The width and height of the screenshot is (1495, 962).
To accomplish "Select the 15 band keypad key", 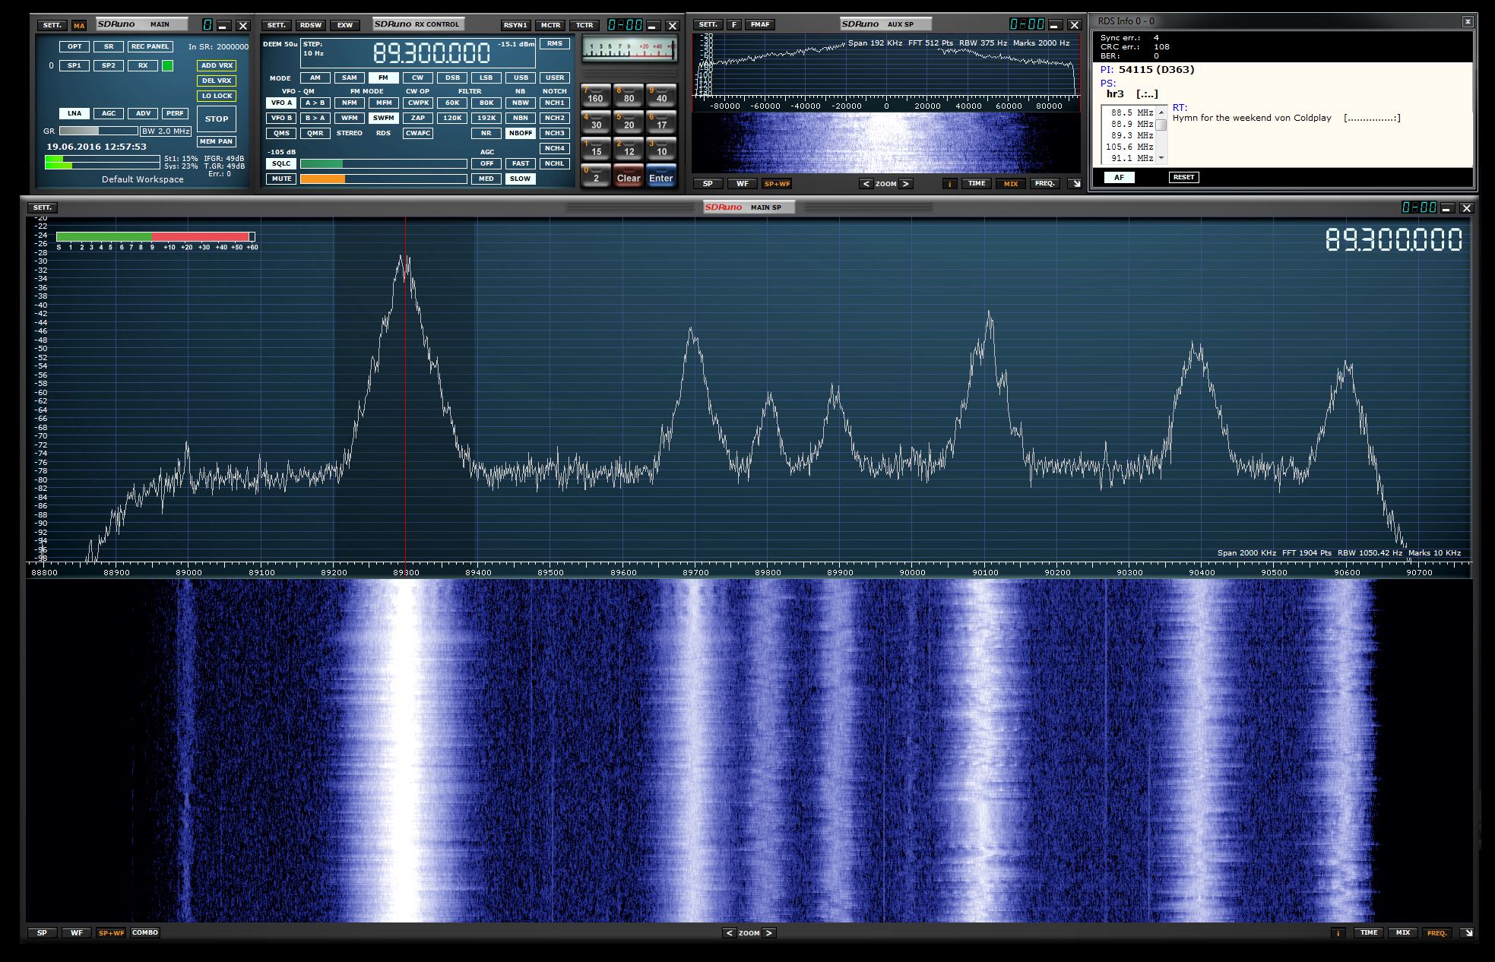I will click(595, 148).
